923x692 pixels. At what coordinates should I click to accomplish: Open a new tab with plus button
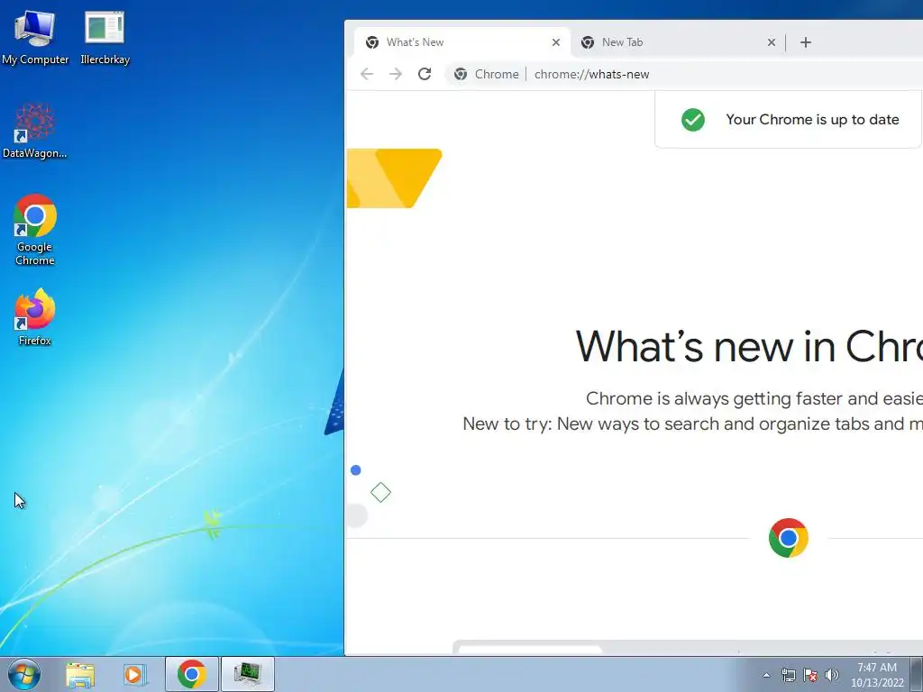point(806,42)
